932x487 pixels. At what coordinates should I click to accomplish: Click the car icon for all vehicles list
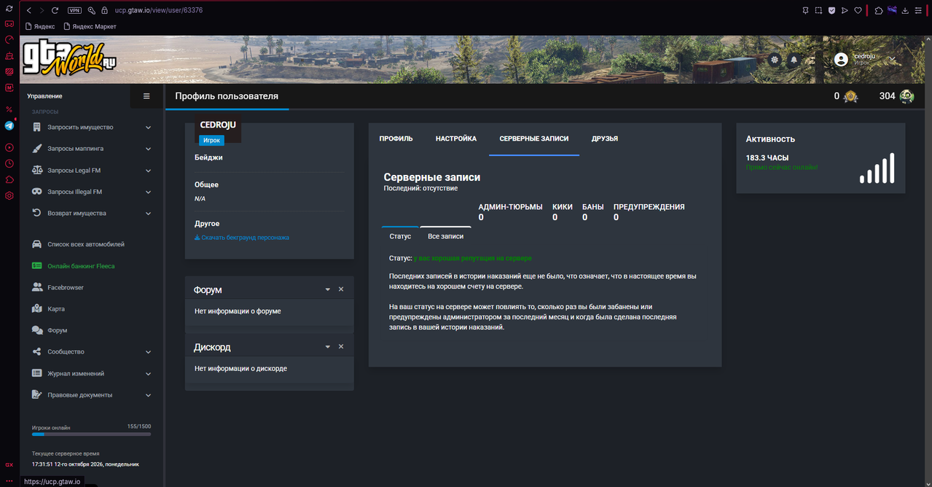[37, 244]
